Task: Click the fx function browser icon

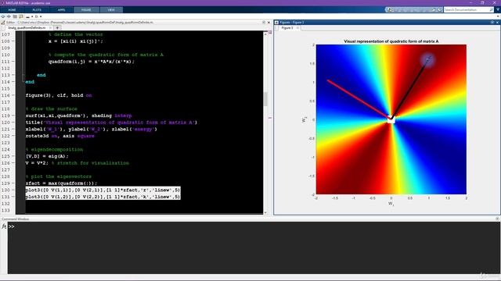Action: point(4,226)
